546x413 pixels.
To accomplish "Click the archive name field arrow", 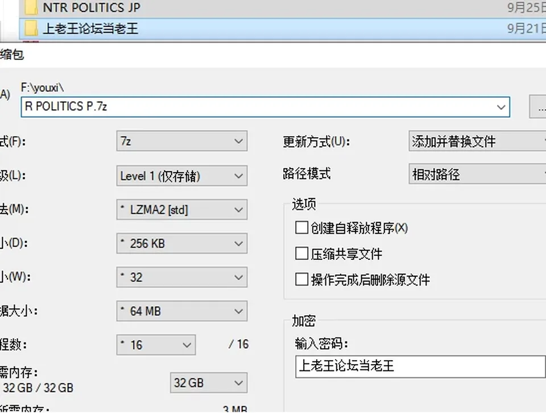I will 501,107.
